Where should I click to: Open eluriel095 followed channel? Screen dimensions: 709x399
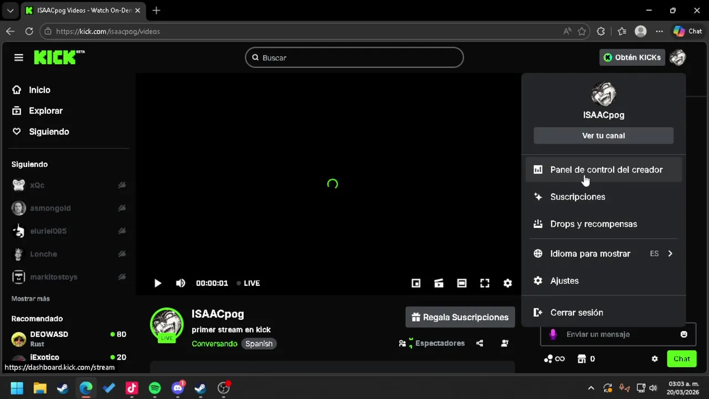click(69, 231)
